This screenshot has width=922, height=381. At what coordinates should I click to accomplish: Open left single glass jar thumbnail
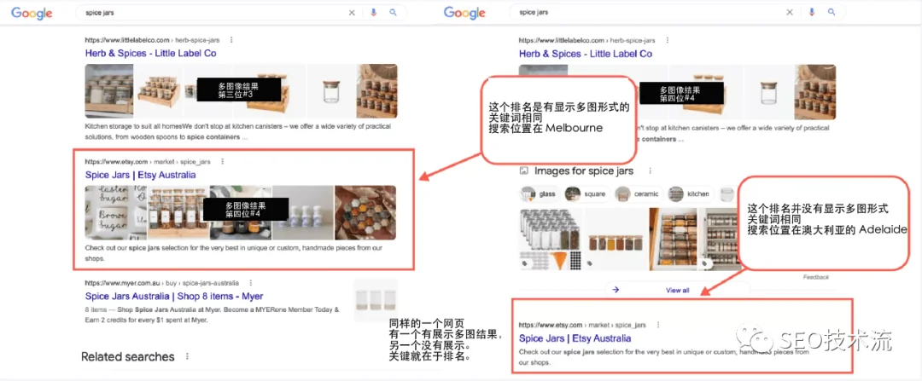[x=331, y=91]
